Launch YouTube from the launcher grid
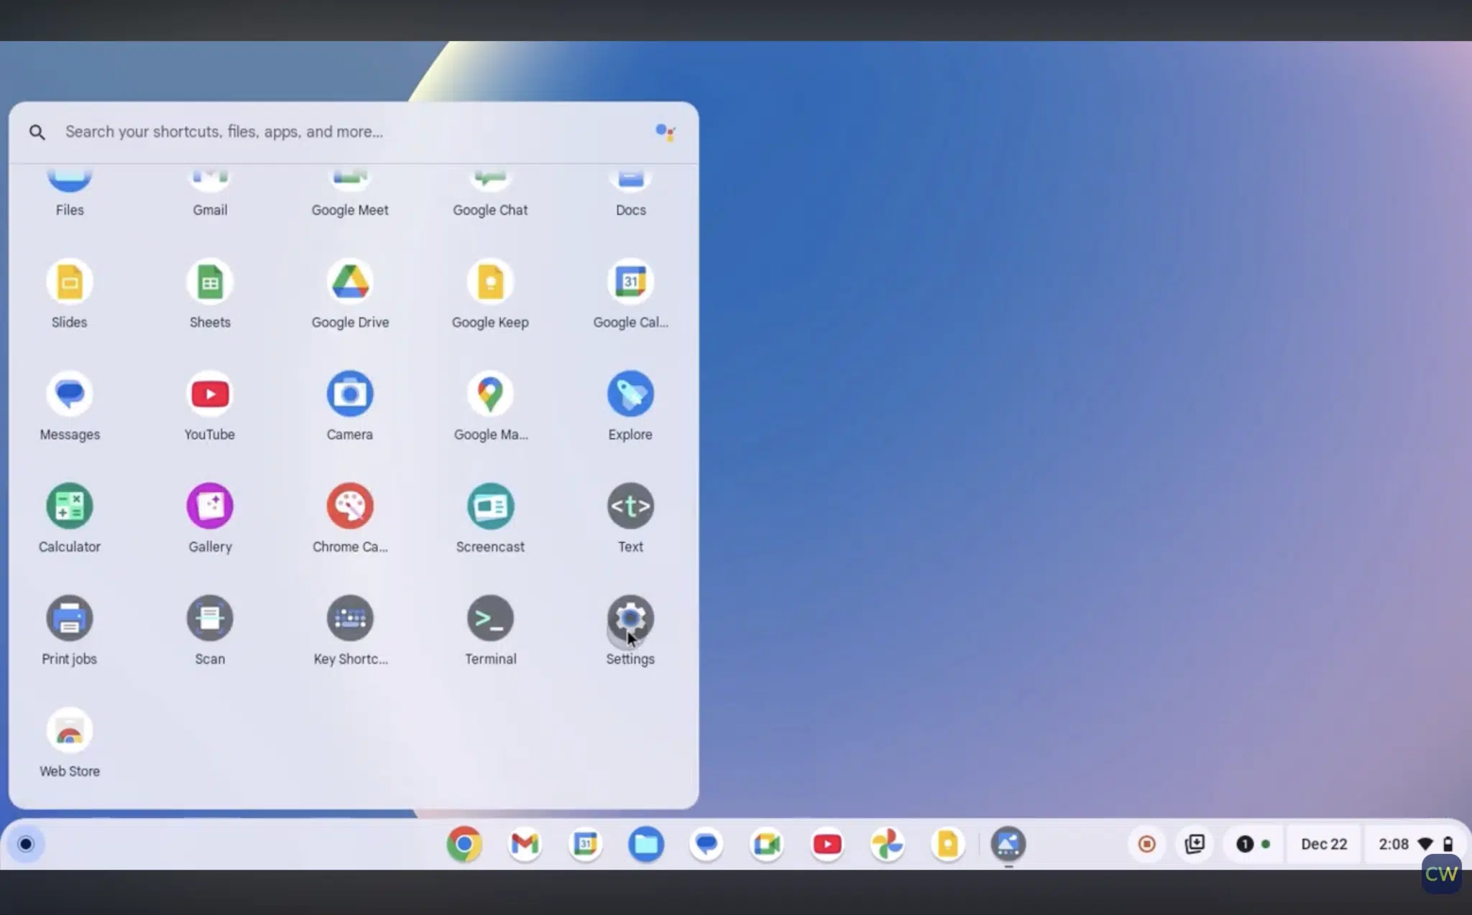 (210, 406)
